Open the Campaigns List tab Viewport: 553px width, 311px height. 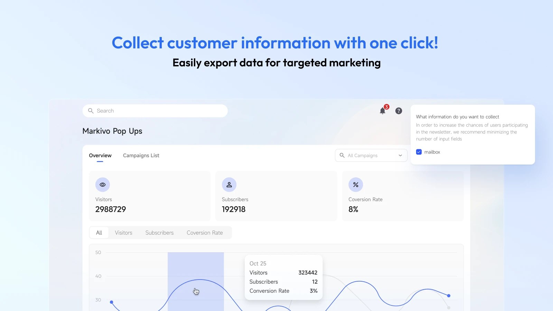141,155
